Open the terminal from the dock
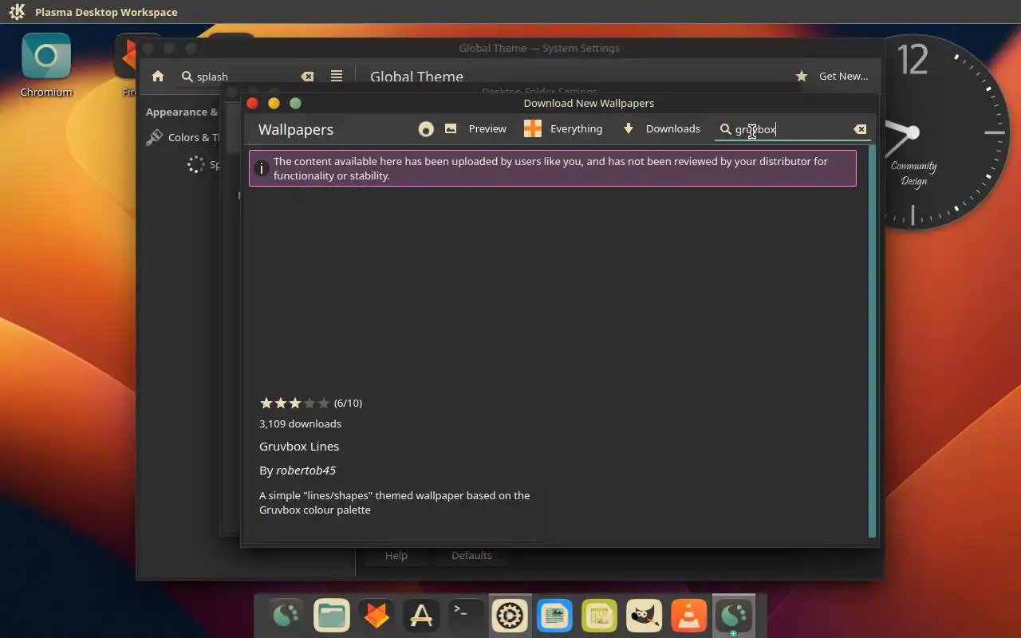The width and height of the screenshot is (1021, 638). point(466,615)
